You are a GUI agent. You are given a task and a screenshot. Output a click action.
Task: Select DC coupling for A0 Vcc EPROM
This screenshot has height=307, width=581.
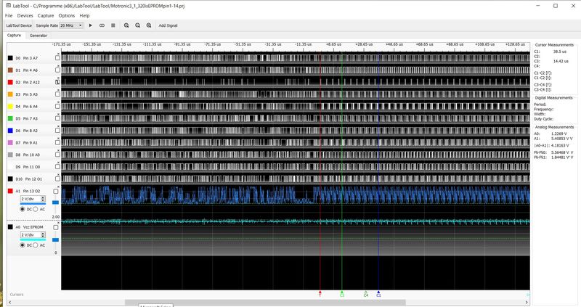coord(23,245)
